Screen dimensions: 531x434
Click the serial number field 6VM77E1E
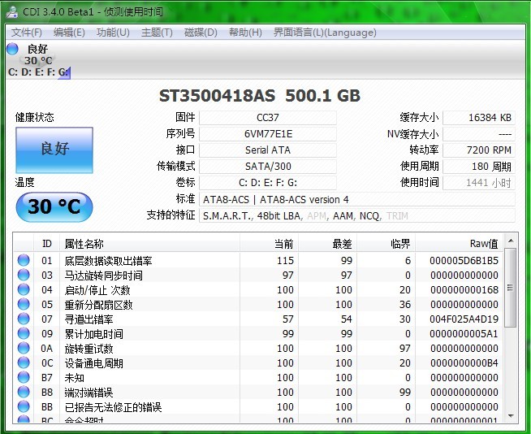(x=268, y=133)
